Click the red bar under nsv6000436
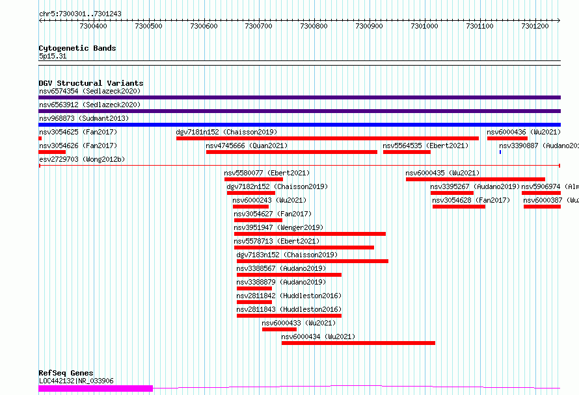Image resolution: width=579 pixels, height=395 pixels. coord(507,138)
